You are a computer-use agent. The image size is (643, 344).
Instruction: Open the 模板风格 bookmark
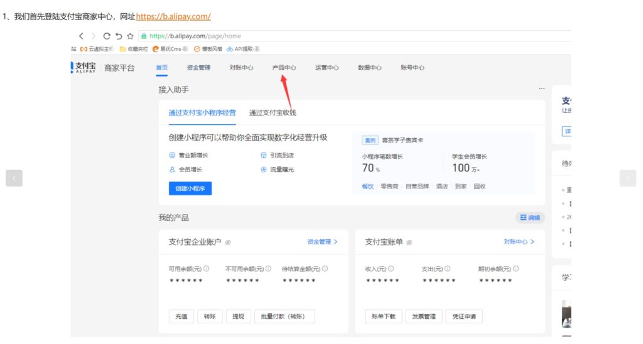pyautogui.click(x=208, y=49)
